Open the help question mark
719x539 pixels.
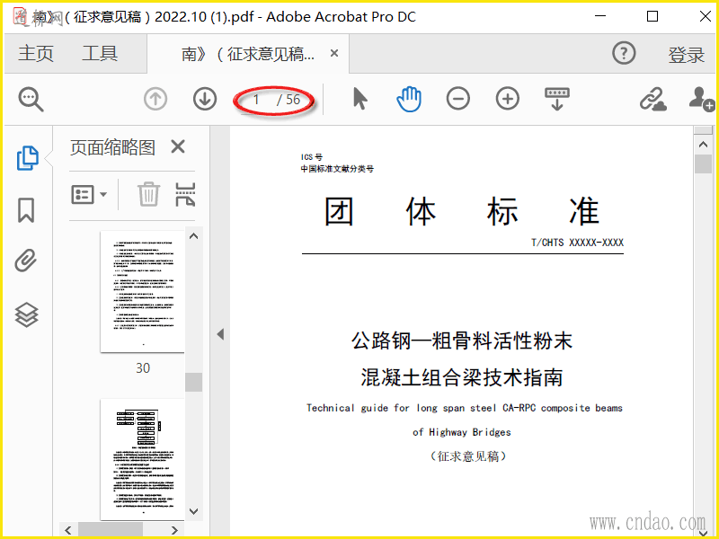coord(624,53)
